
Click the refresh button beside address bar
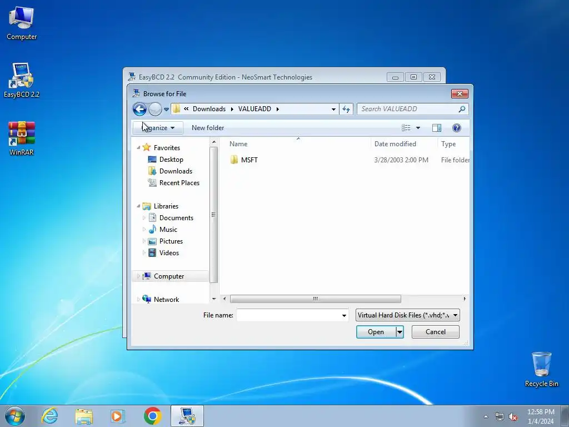pos(346,109)
